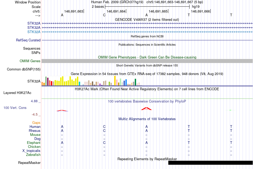Image resolution: width=253 pixels, height=169 pixels.
Task: Click base C in the chr5 ruler sequence row
Action: [x=104, y=15]
